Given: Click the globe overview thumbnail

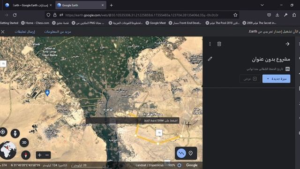Looking at the screenshot, I should point(7,150).
